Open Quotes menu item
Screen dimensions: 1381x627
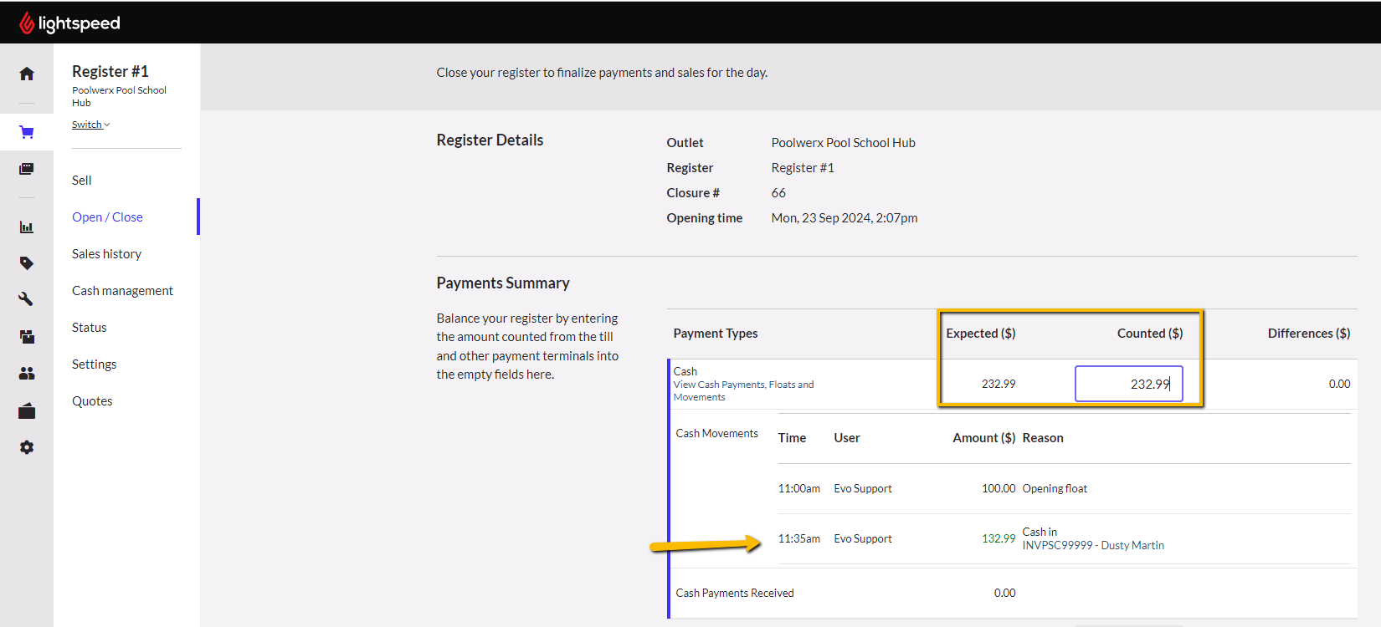click(92, 401)
